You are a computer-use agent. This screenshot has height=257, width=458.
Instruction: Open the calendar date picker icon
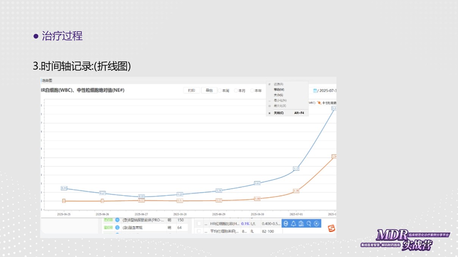pyautogui.click(x=315, y=91)
